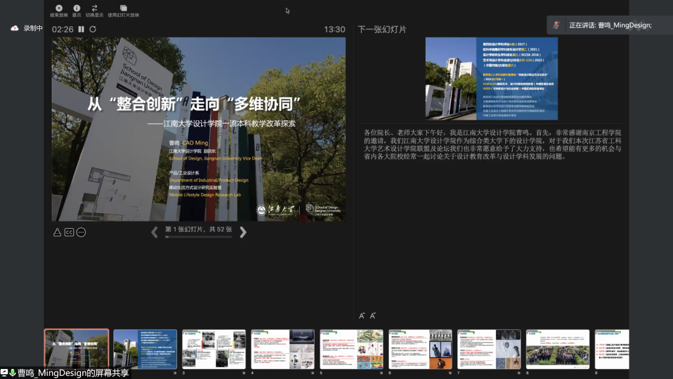
Task: Click the Use Slide Show (使用幻灯片放映) icon
Action: [x=123, y=9]
